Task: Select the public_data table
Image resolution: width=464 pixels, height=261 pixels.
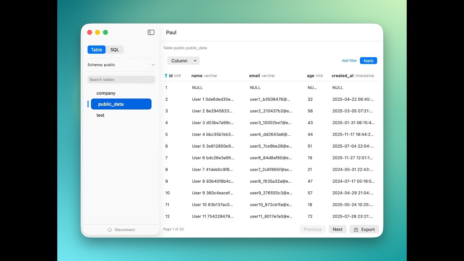Action: point(121,104)
